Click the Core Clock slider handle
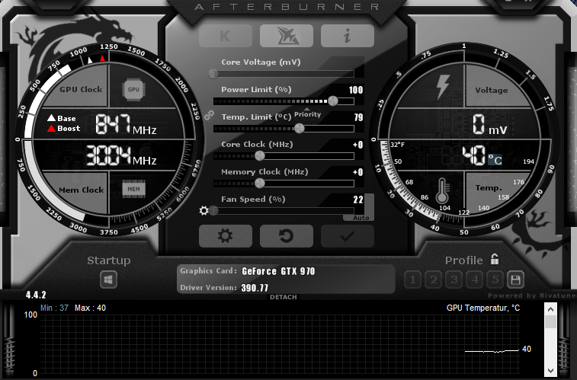Image resolution: width=577 pixels, height=380 pixels. tap(260, 156)
